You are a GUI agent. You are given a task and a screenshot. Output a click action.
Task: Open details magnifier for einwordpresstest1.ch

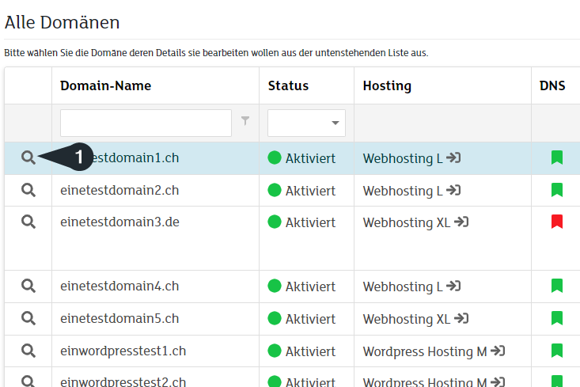coord(28,351)
